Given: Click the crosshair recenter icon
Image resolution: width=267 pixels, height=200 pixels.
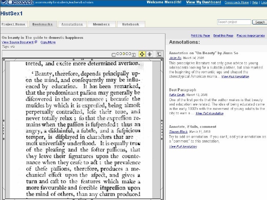Looking at the screenshot, I should coord(150,54).
